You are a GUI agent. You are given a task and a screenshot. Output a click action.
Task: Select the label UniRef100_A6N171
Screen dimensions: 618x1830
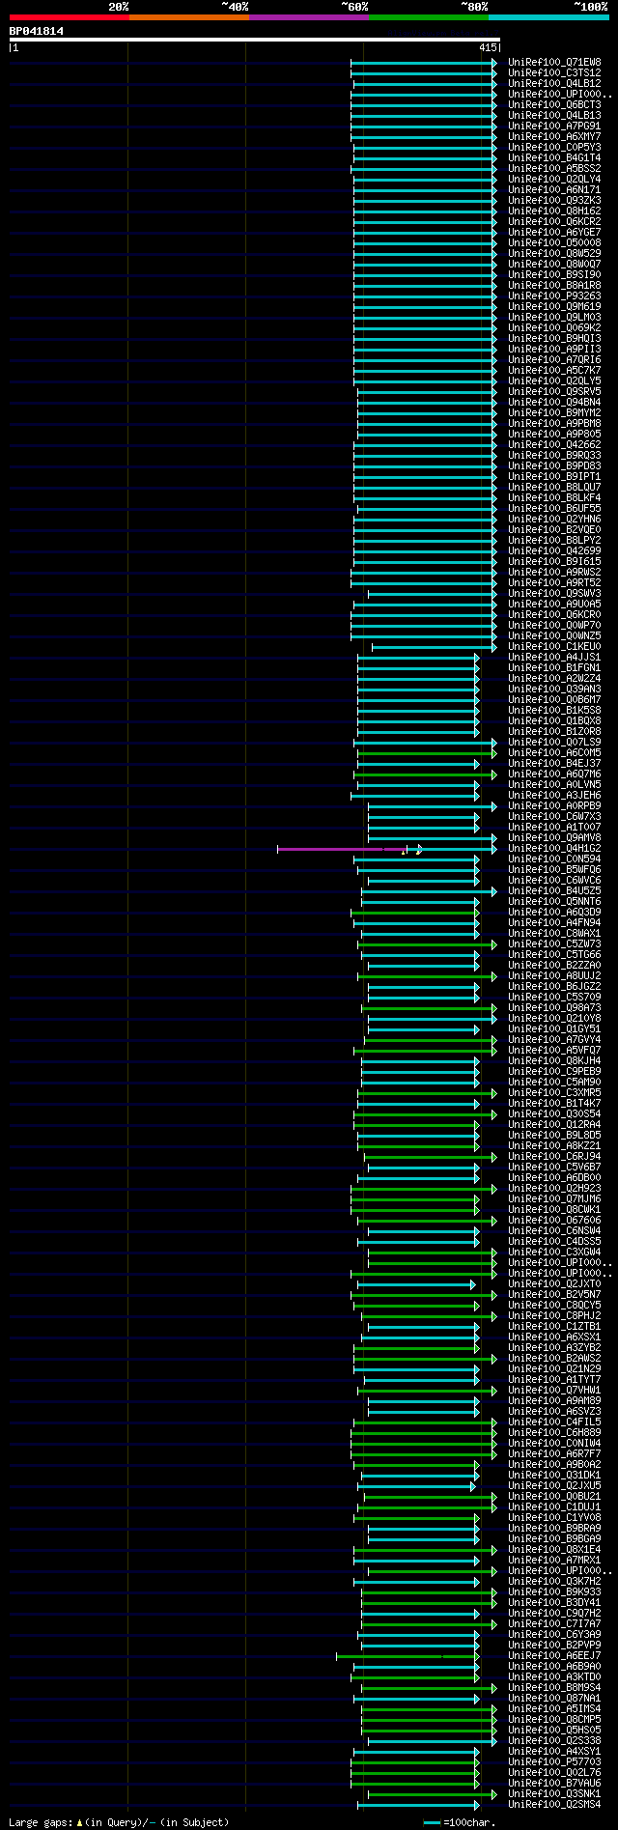coord(554,189)
